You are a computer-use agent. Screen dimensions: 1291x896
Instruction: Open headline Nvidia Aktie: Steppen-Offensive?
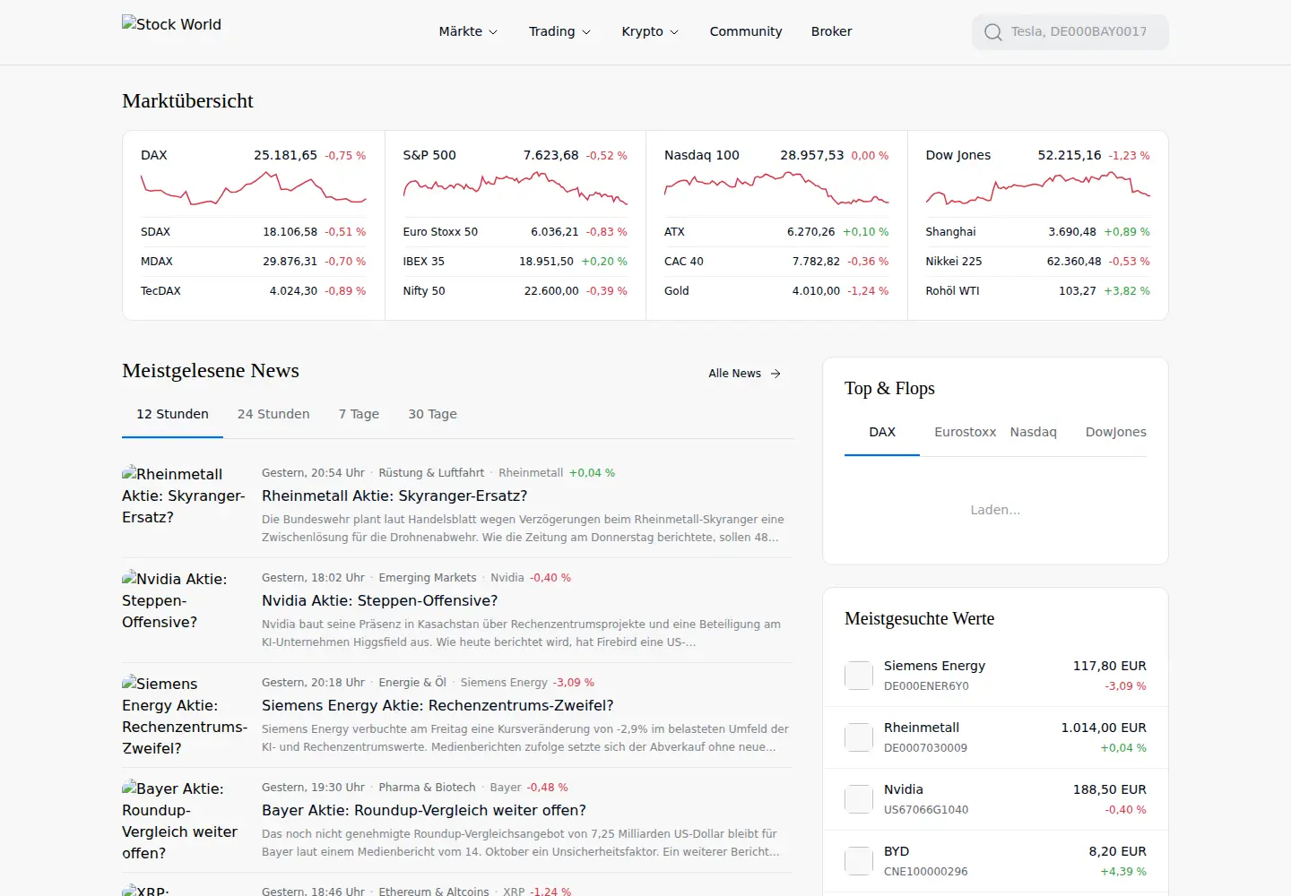pos(379,600)
